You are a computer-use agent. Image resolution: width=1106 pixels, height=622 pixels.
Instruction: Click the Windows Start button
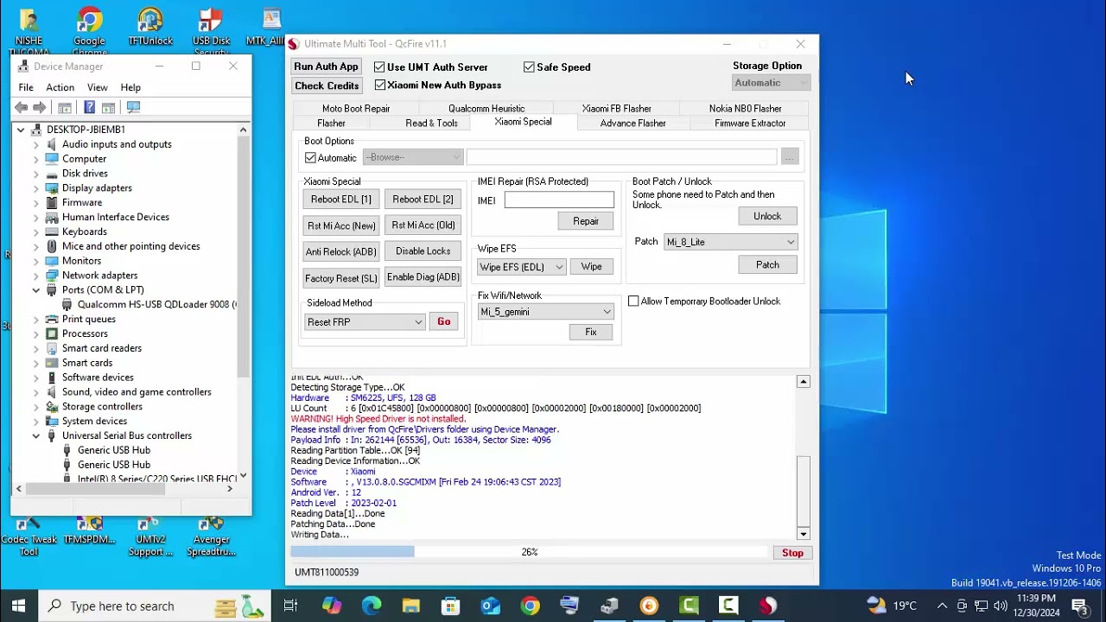(x=18, y=606)
